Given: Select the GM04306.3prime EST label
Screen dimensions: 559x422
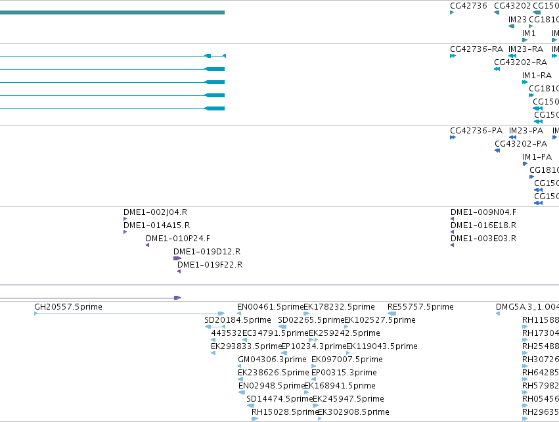Looking at the screenshot, I should click(272, 360).
